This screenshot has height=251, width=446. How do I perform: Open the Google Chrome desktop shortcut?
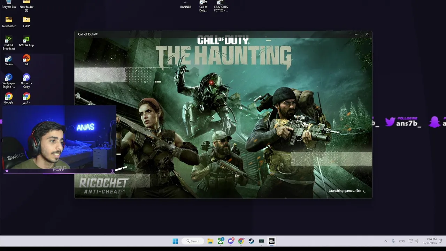9,98
